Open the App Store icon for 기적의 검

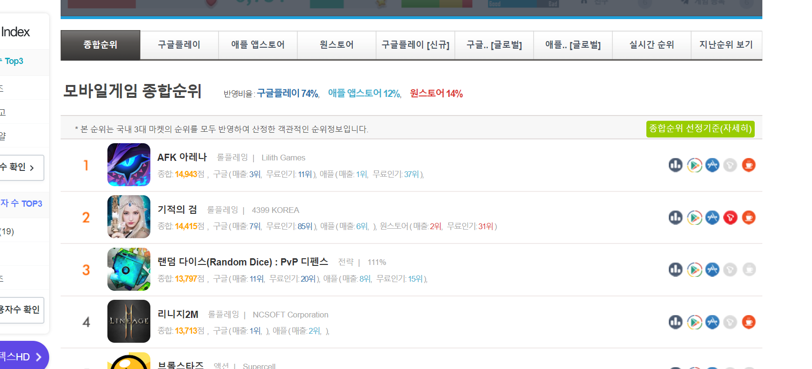tap(712, 218)
